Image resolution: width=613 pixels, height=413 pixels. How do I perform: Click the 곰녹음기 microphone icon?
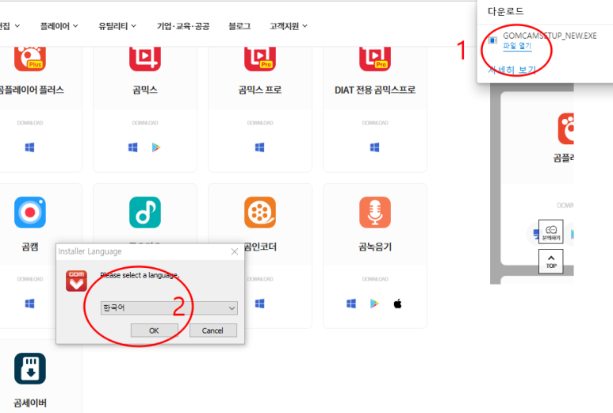(375, 212)
